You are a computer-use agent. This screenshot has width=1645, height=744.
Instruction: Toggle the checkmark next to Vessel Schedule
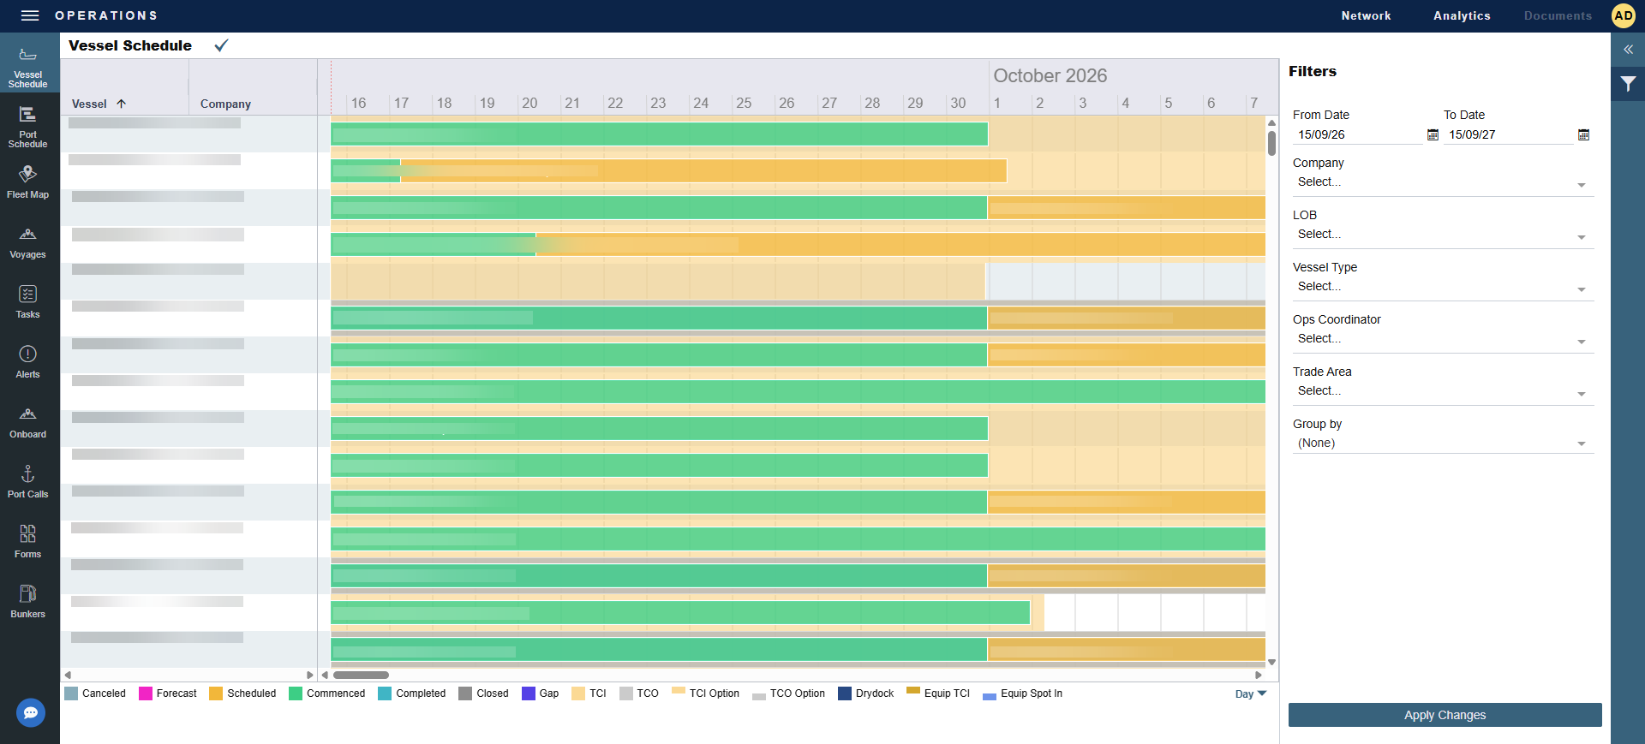coord(221,45)
